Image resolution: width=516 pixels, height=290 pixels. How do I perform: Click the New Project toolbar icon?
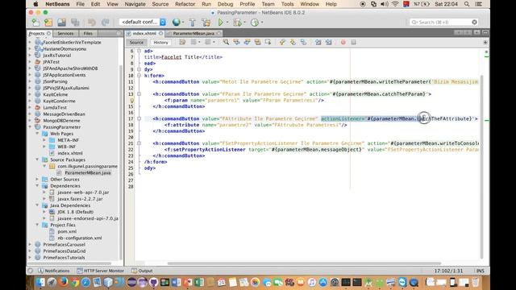pyautogui.click(x=48, y=23)
